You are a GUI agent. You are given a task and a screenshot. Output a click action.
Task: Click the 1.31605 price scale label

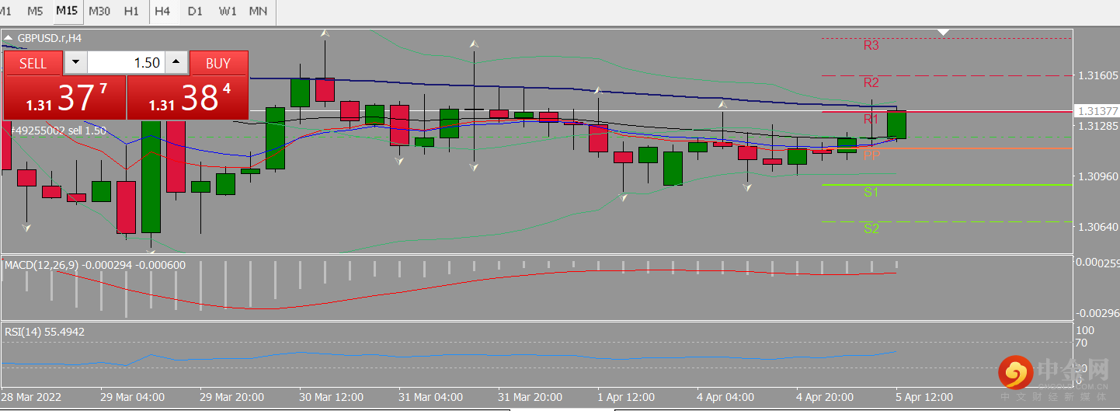pos(1098,75)
